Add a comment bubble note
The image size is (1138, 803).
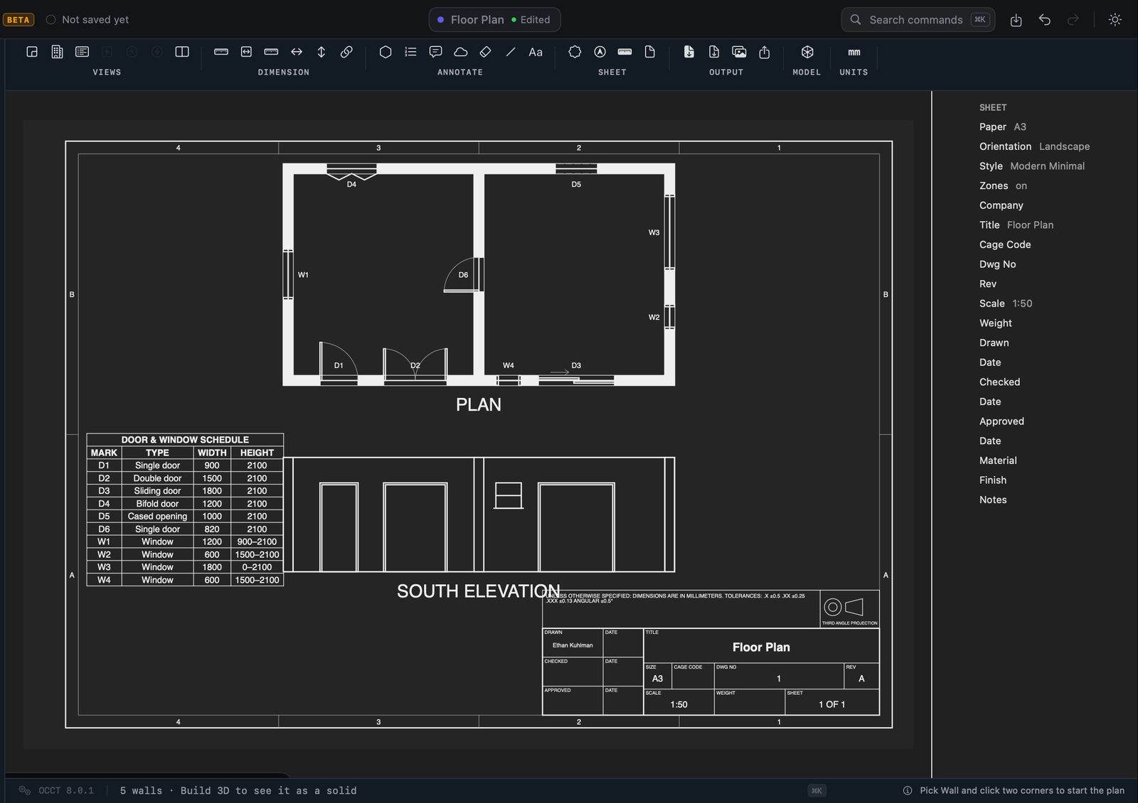pyautogui.click(x=435, y=52)
